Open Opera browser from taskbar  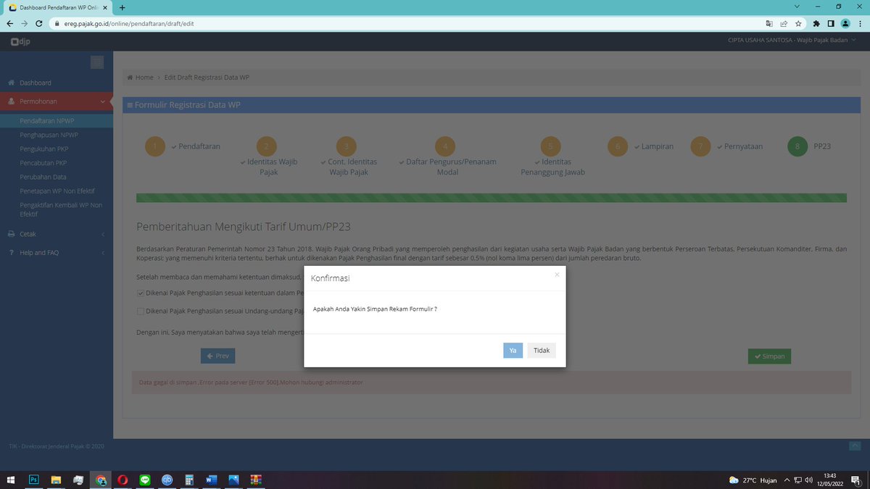pyautogui.click(x=123, y=480)
